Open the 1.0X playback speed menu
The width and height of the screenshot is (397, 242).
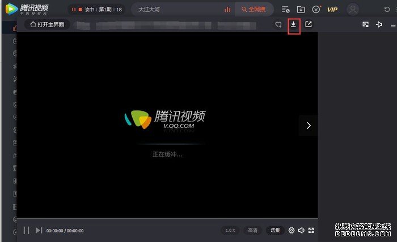(230, 230)
